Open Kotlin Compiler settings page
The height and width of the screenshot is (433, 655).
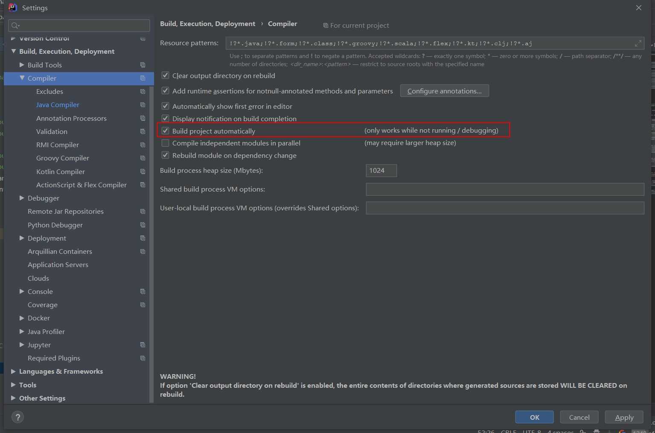pos(61,171)
